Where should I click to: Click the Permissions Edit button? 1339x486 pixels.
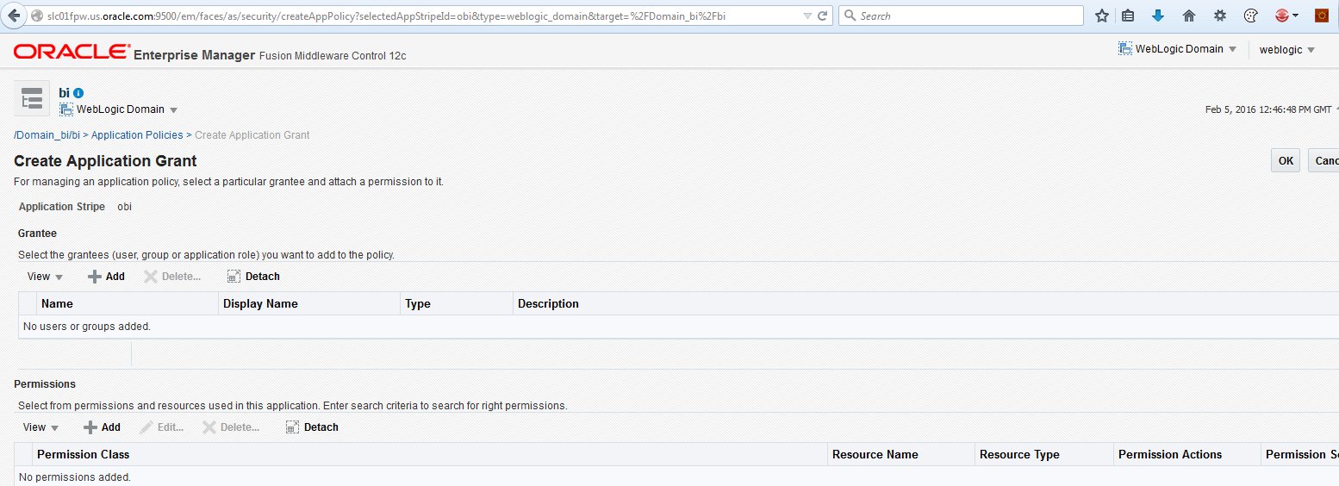pyautogui.click(x=162, y=427)
